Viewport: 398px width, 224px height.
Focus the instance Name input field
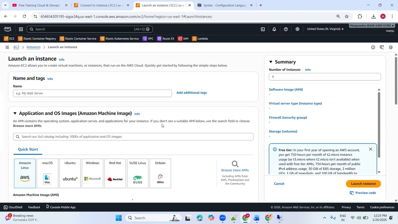[x=92, y=93]
